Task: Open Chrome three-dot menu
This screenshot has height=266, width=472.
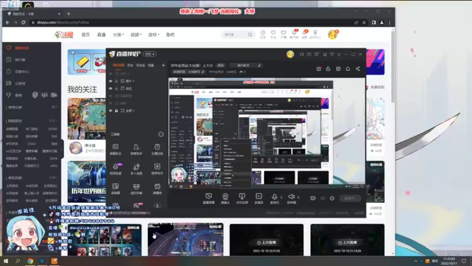Action: tap(390, 22)
